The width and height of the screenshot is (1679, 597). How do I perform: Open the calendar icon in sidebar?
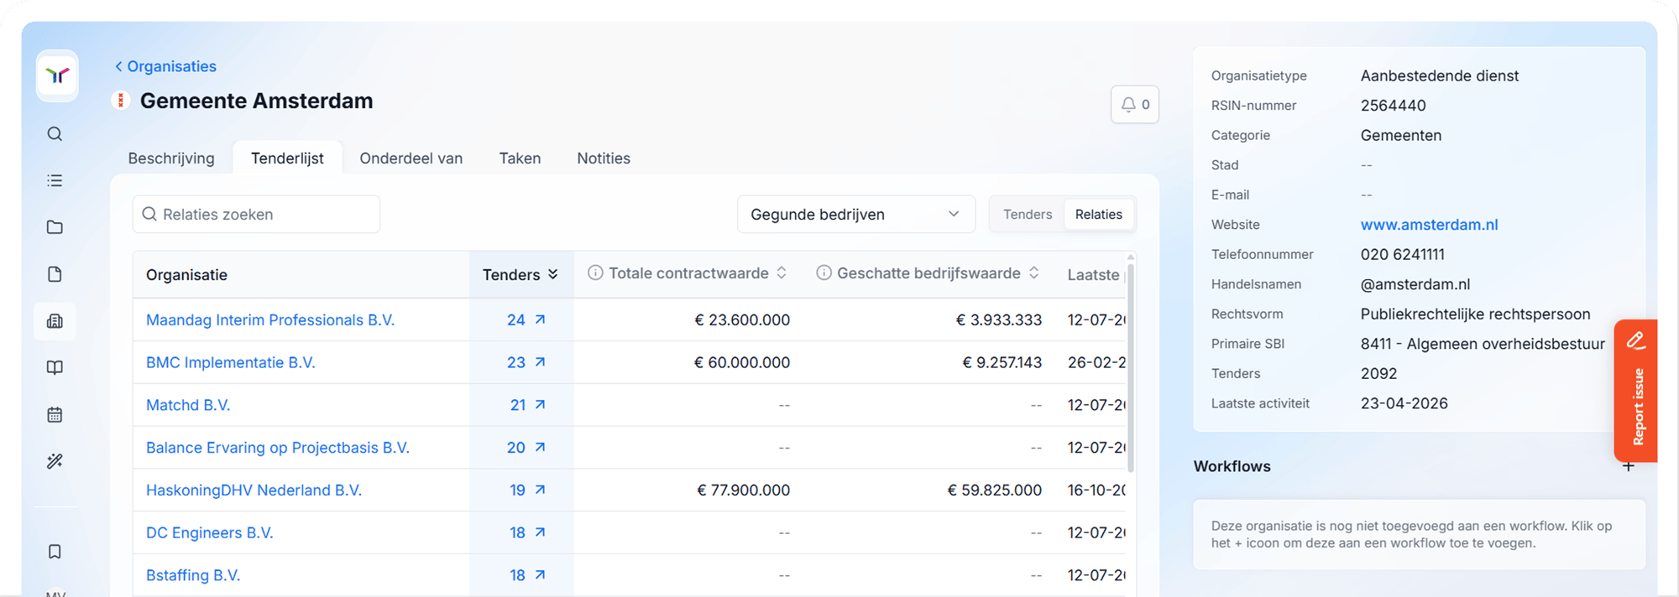(55, 414)
